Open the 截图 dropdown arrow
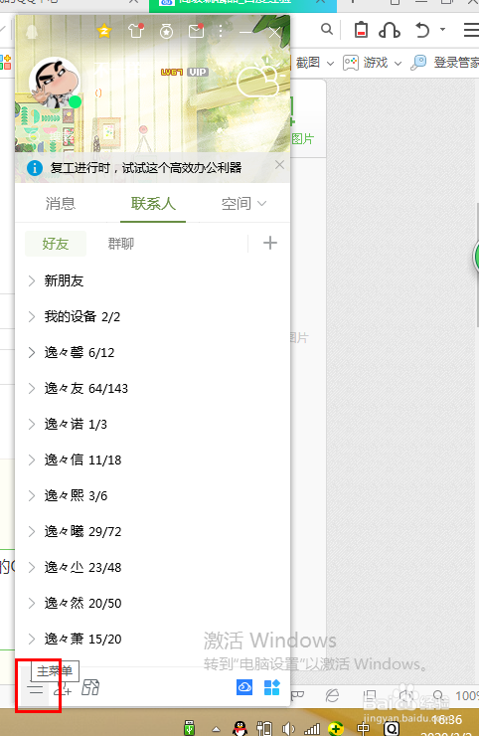 (x=330, y=63)
